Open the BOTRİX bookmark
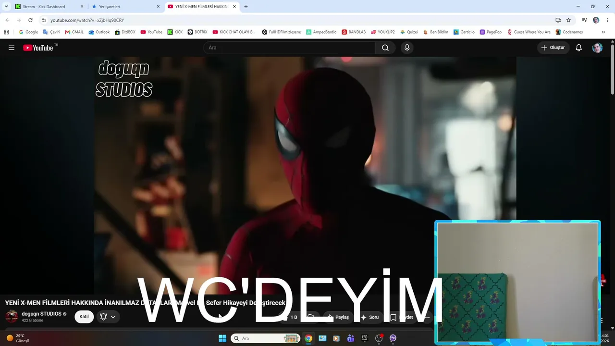This screenshot has width=615, height=346. (x=197, y=32)
